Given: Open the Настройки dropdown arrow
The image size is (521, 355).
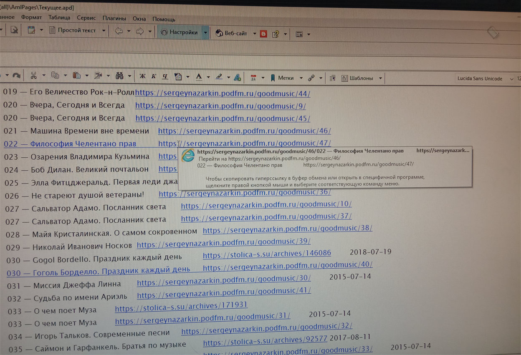Looking at the screenshot, I should coord(205,33).
